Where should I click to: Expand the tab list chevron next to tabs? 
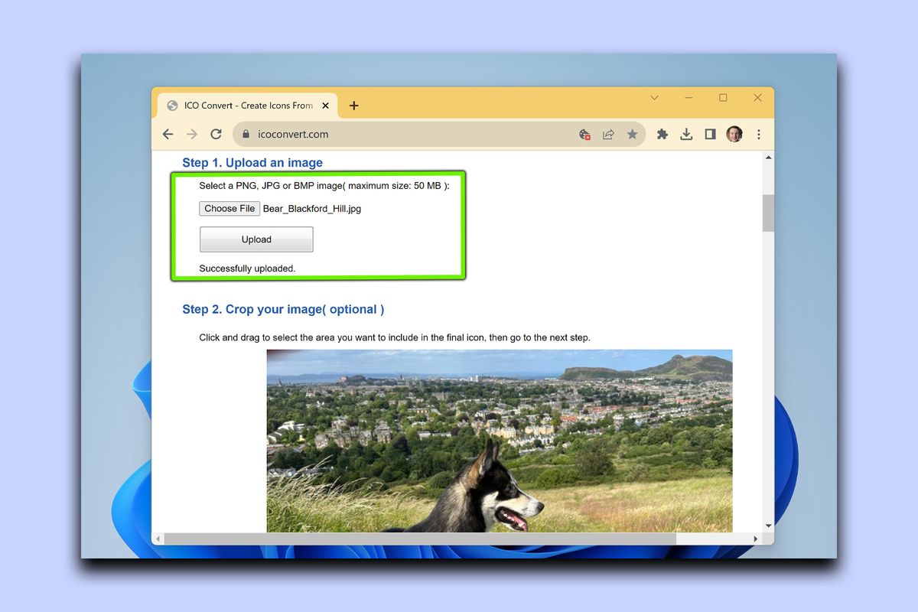[654, 98]
